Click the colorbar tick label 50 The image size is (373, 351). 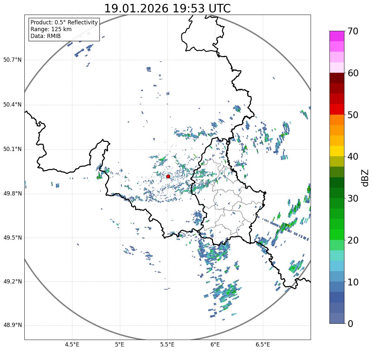click(x=353, y=115)
